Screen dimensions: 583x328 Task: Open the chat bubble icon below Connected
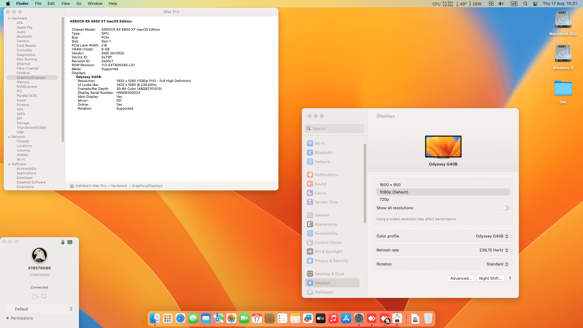point(44,296)
